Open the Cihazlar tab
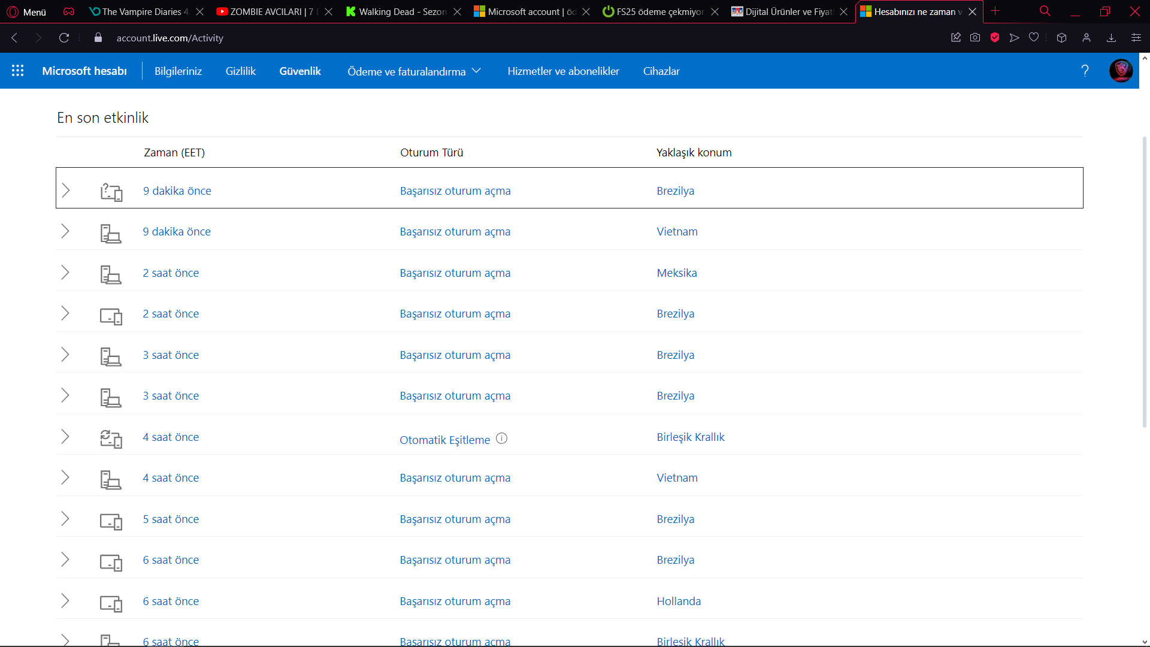The height and width of the screenshot is (647, 1150). (661, 71)
